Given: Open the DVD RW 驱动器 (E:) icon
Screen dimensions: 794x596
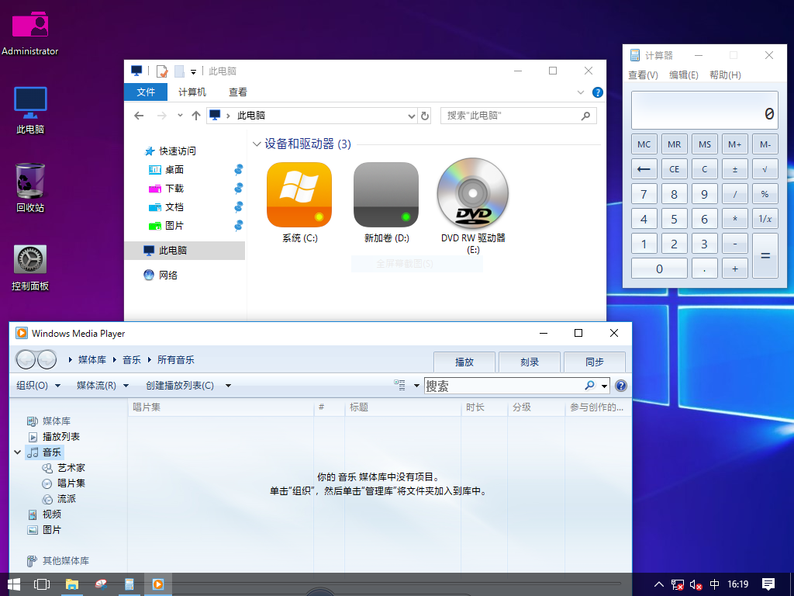Looking at the screenshot, I should [472, 195].
